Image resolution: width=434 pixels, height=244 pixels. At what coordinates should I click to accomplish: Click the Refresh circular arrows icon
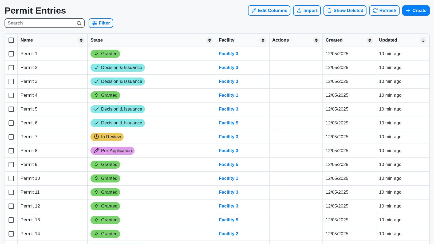375,10
